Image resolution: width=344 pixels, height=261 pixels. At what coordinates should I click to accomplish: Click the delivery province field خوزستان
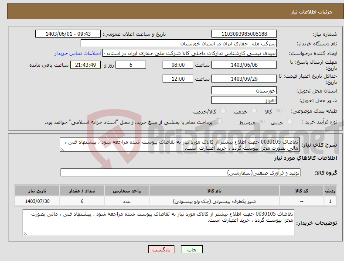click(x=244, y=90)
